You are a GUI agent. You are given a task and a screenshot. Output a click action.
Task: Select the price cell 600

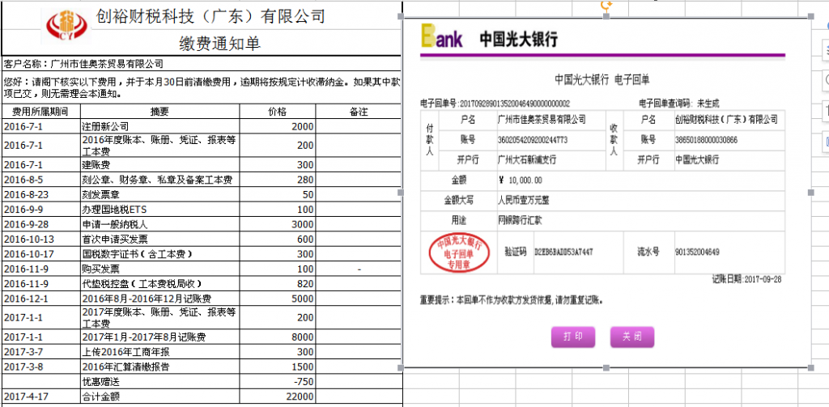tap(278, 239)
